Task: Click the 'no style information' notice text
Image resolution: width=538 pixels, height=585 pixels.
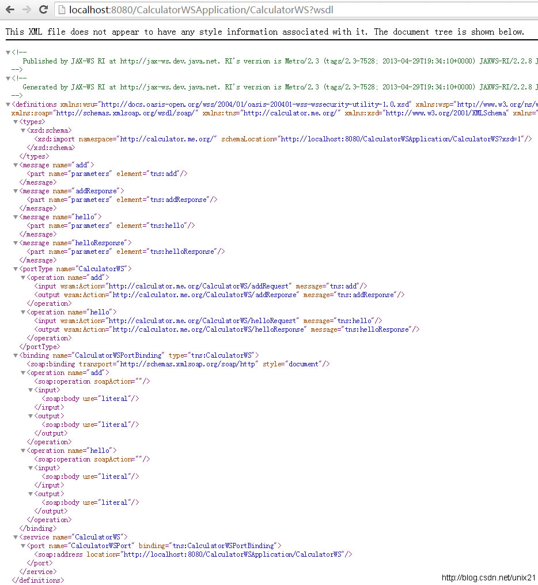Action: (x=265, y=32)
